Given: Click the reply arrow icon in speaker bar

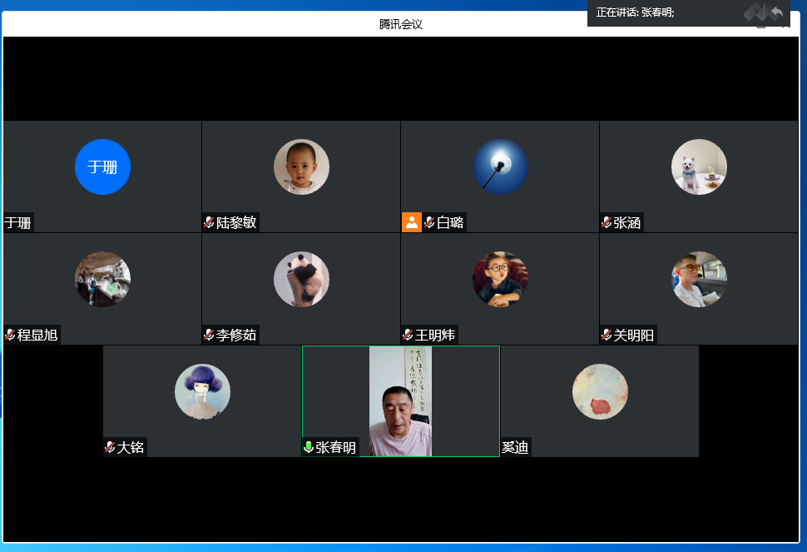Looking at the screenshot, I should [x=776, y=12].
